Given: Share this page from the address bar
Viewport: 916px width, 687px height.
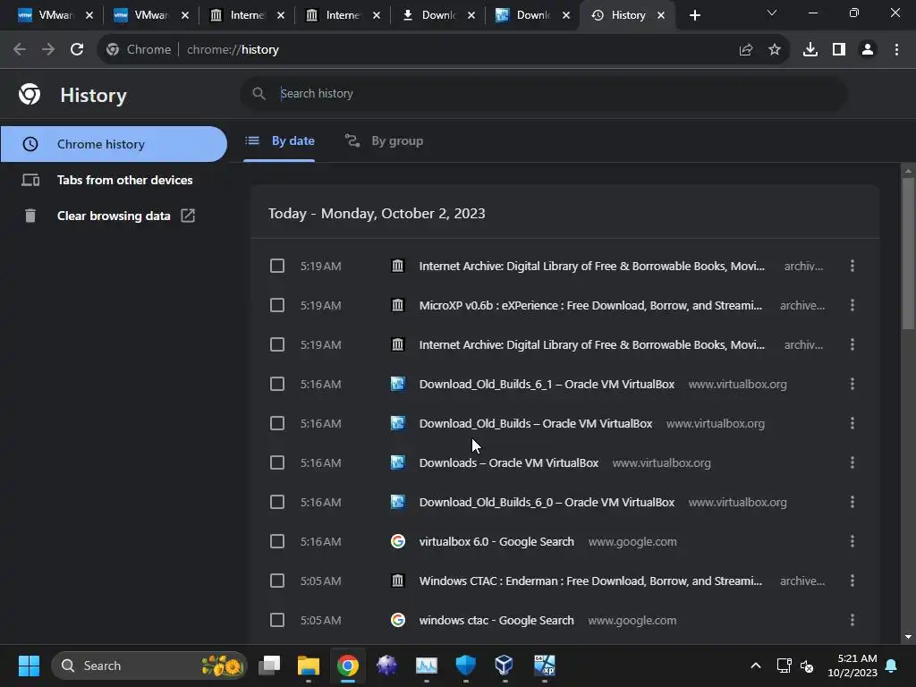Looking at the screenshot, I should coord(746,50).
